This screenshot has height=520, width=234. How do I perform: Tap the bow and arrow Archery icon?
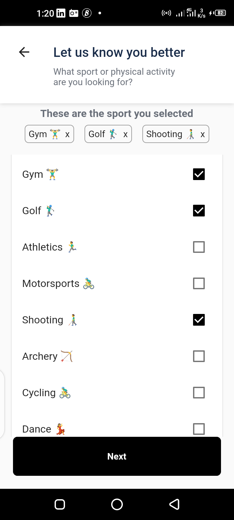click(x=67, y=356)
